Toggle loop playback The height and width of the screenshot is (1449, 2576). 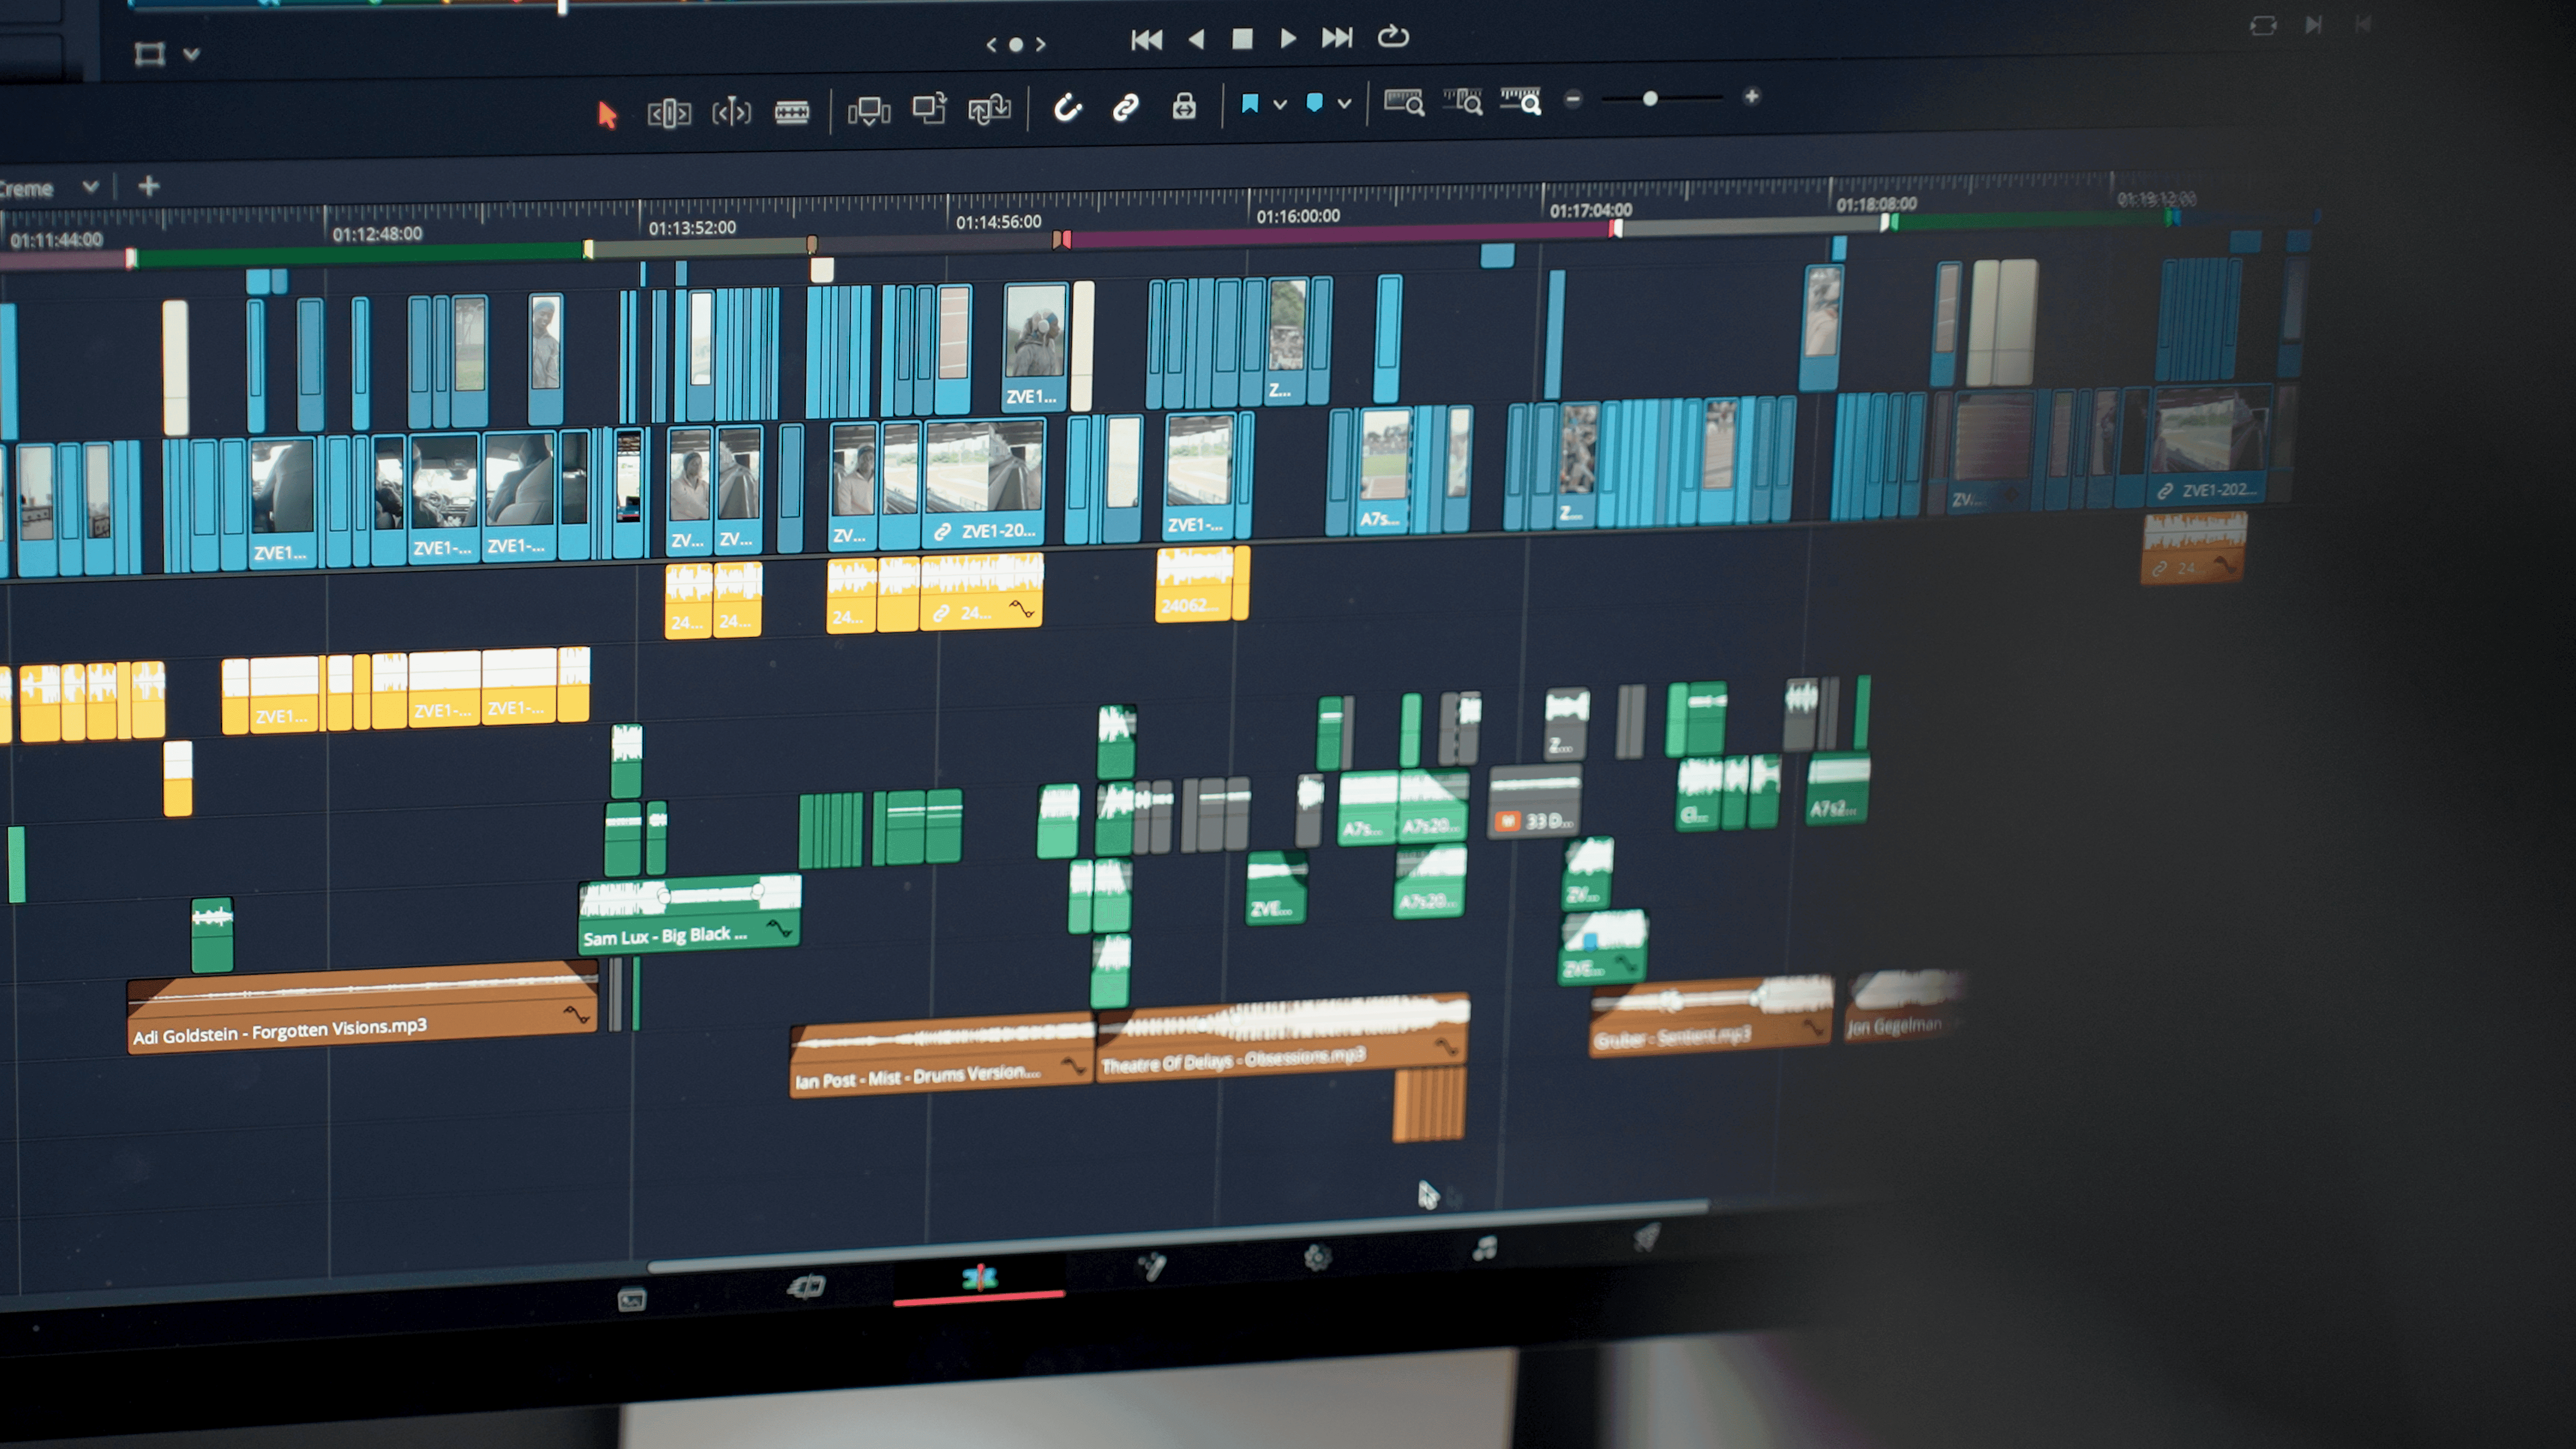(1393, 37)
